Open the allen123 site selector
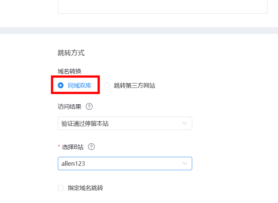This screenshot has width=278, height=203. click(x=125, y=164)
